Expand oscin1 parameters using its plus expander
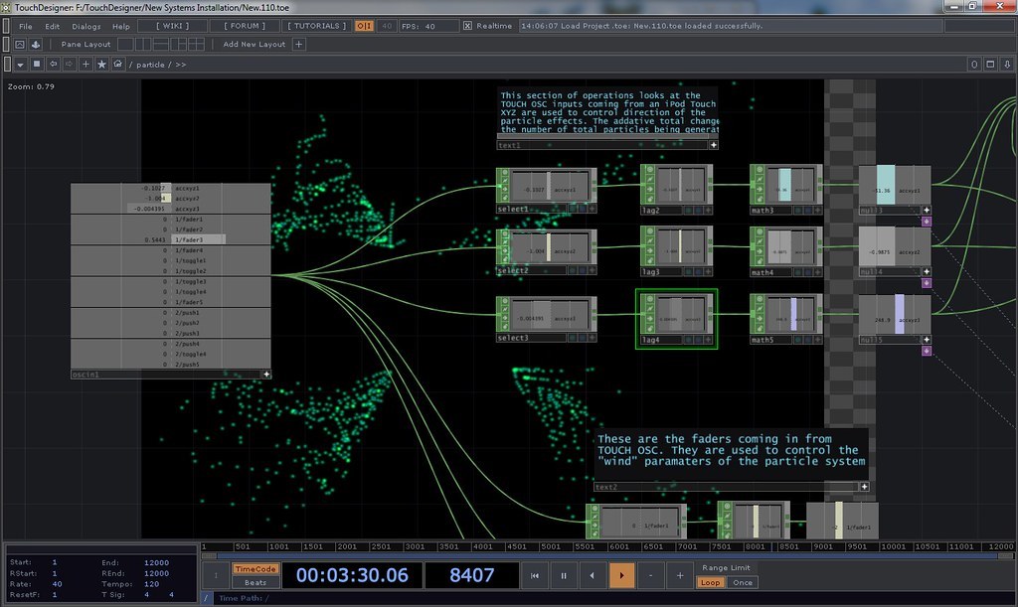This screenshot has width=1018, height=607. point(266,375)
